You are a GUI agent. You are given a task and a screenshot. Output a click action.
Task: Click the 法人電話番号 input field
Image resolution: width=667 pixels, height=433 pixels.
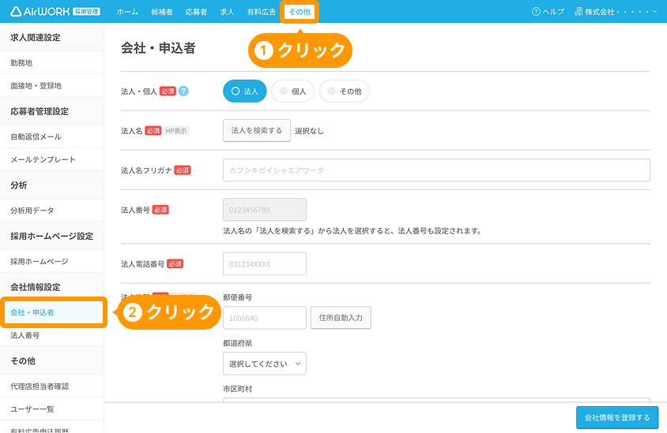pyautogui.click(x=265, y=263)
